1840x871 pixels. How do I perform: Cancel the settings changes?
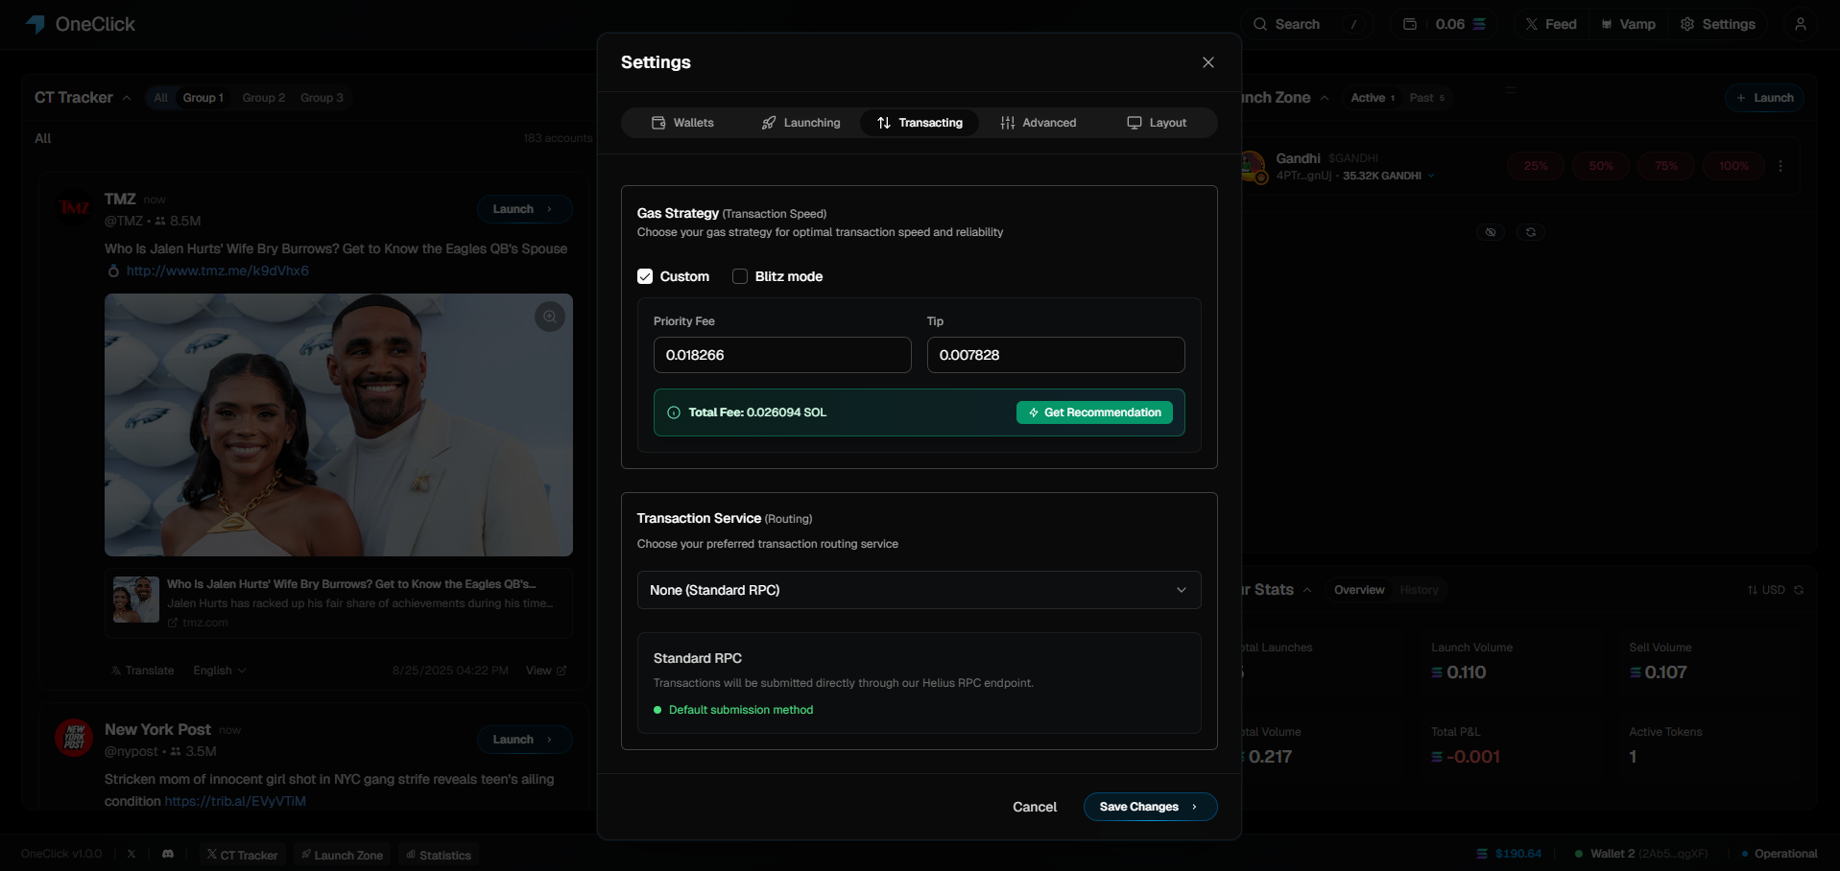1035,807
